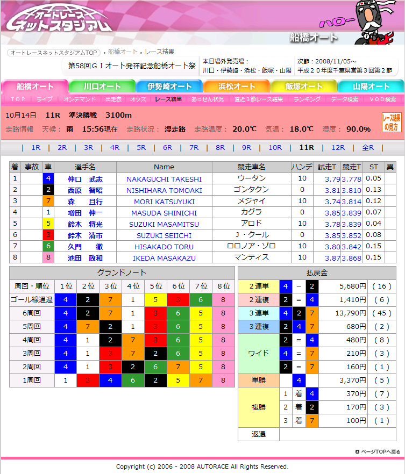405x474 pixels.
Task: Open the ランキング submenu item
Action: click(x=307, y=99)
